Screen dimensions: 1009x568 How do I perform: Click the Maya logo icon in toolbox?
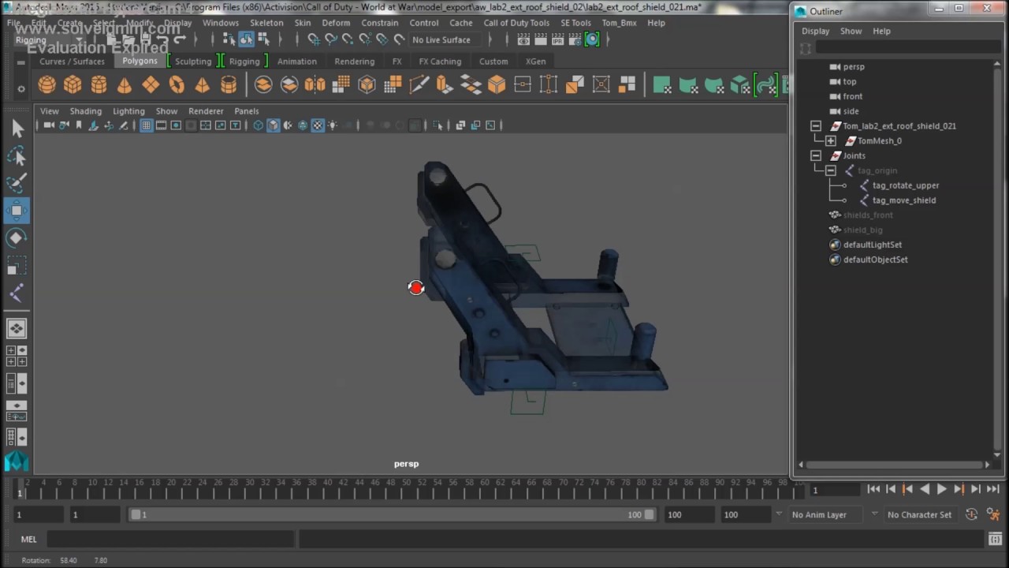[x=17, y=461]
